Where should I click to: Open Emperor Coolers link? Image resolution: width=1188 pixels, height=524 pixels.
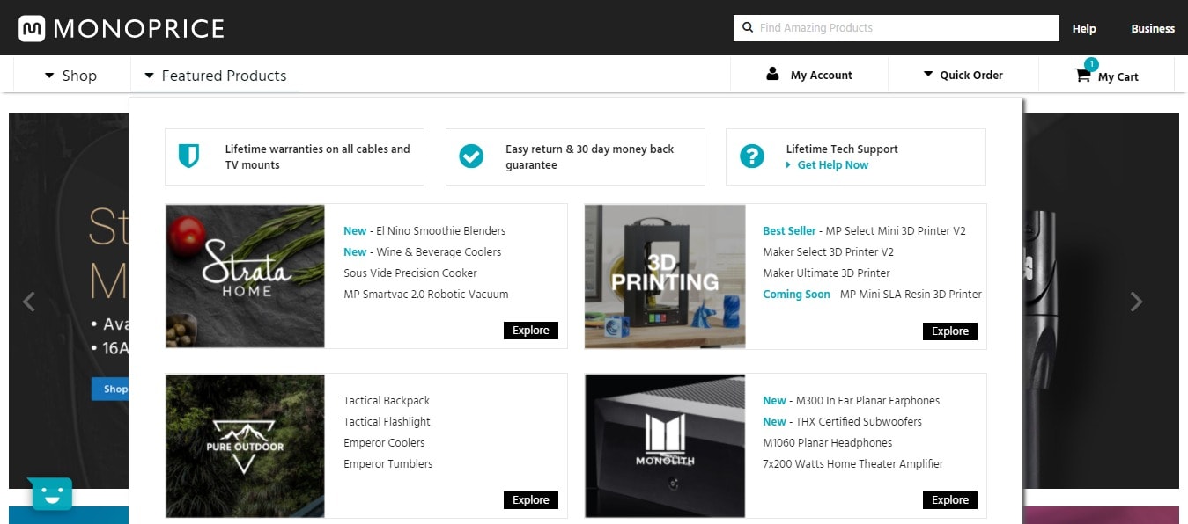[x=384, y=443]
